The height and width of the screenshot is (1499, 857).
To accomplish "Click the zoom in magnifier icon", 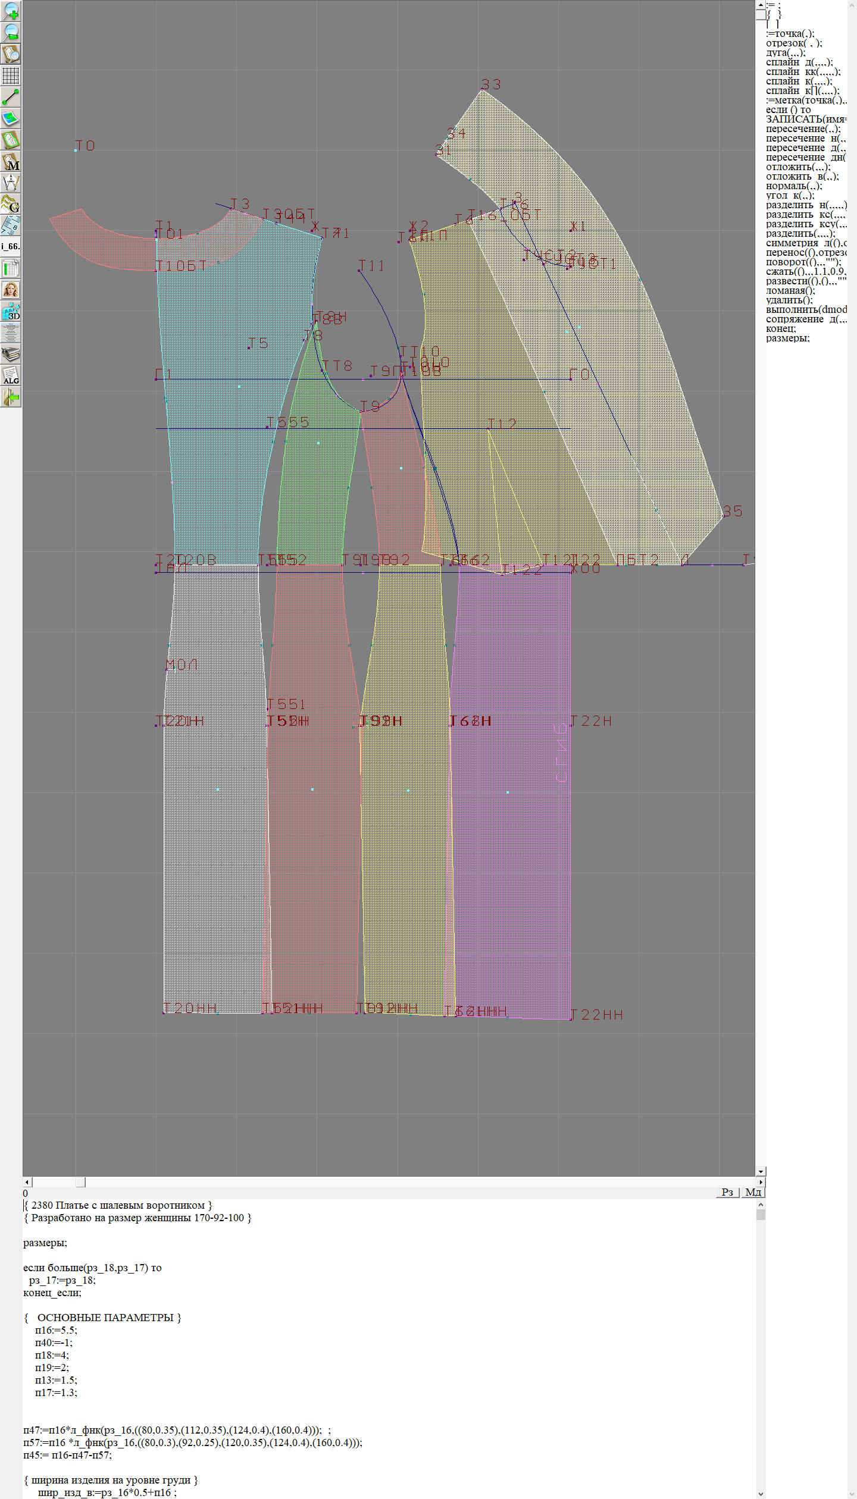I will click(11, 11).
